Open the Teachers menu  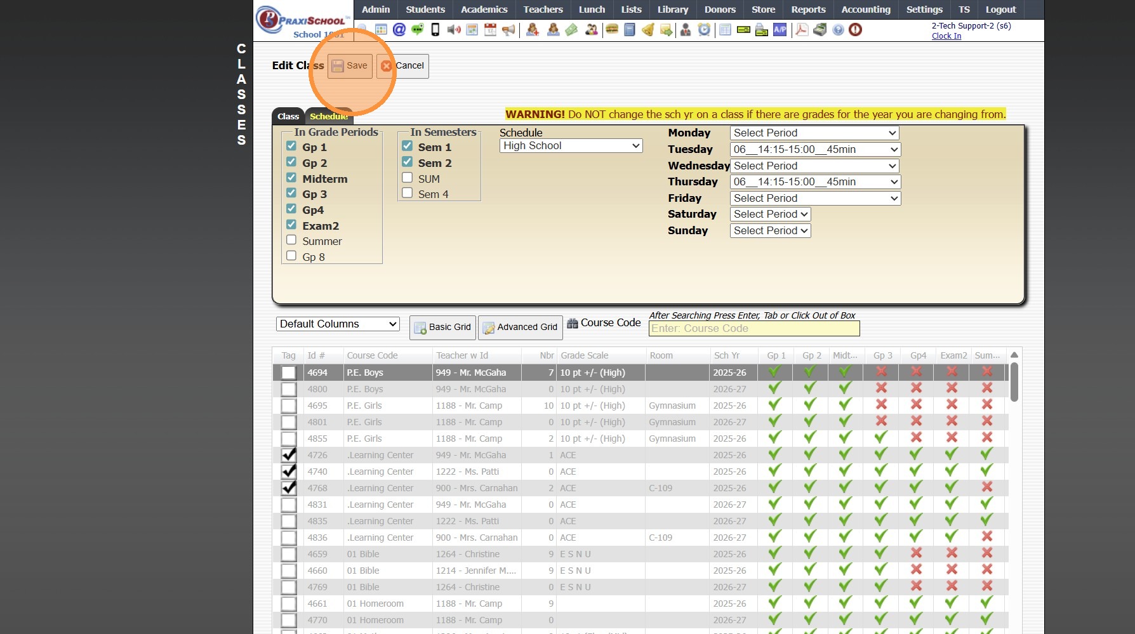[543, 10]
